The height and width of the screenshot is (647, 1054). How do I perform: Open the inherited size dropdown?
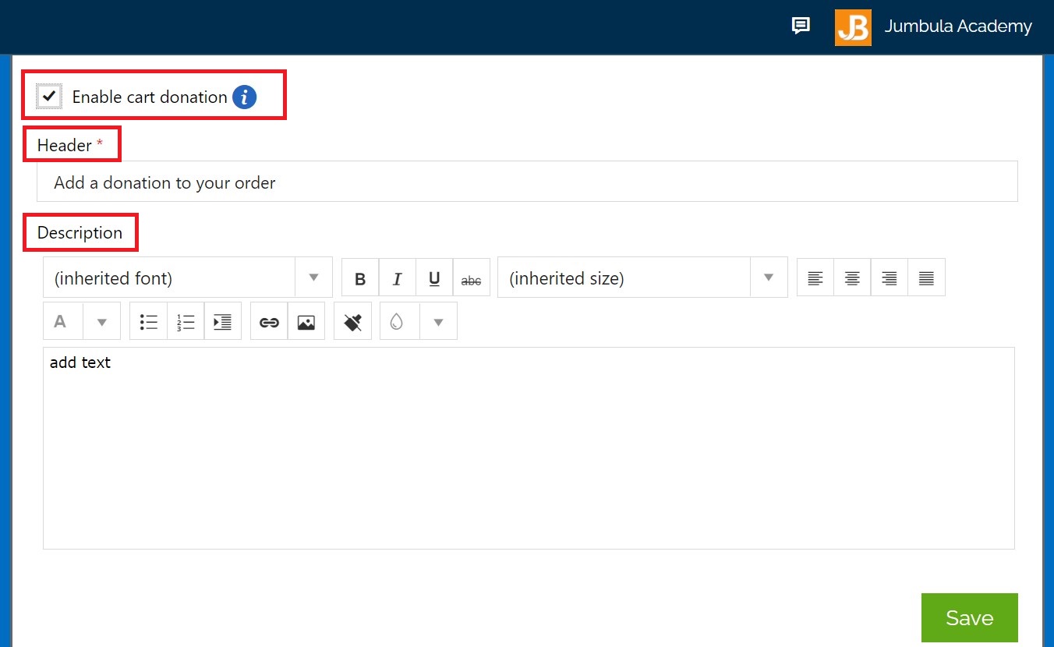(642, 278)
